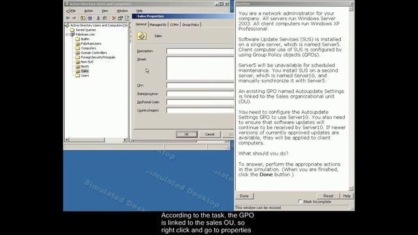Click the Show/Hide console tree icon
Viewport: 418px width, 235px height.
tap(90, 18)
